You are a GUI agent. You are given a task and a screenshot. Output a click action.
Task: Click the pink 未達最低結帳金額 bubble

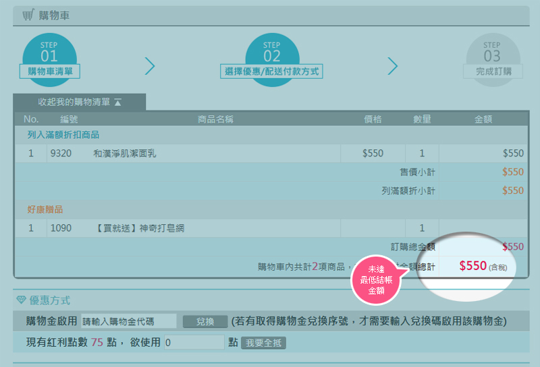(x=376, y=279)
